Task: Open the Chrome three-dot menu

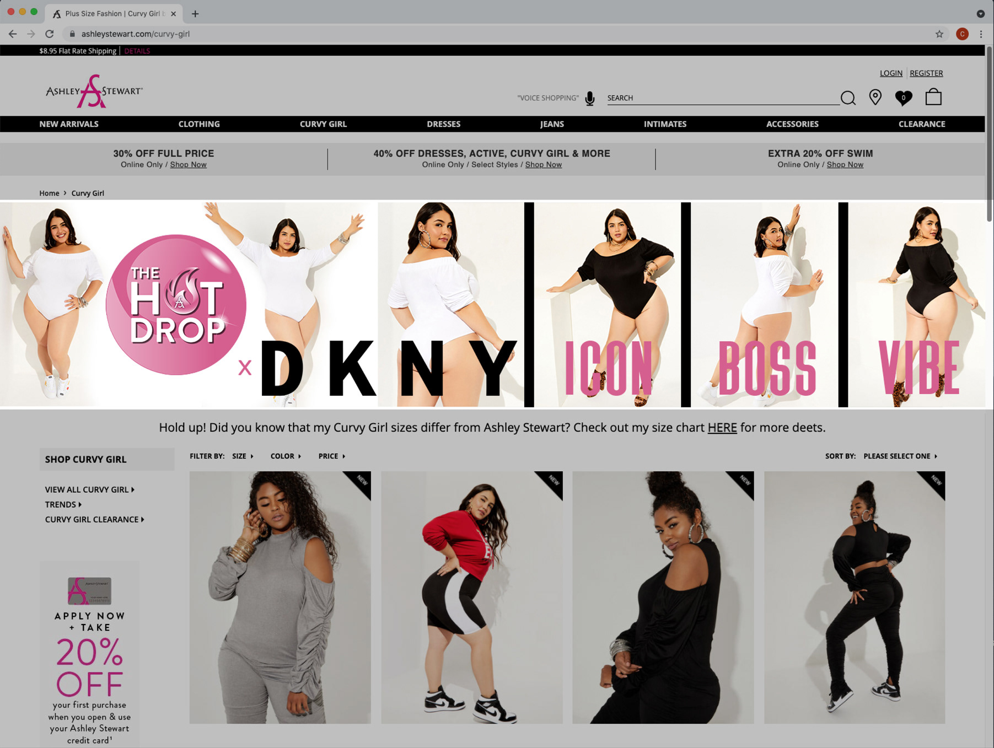Action: (981, 34)
